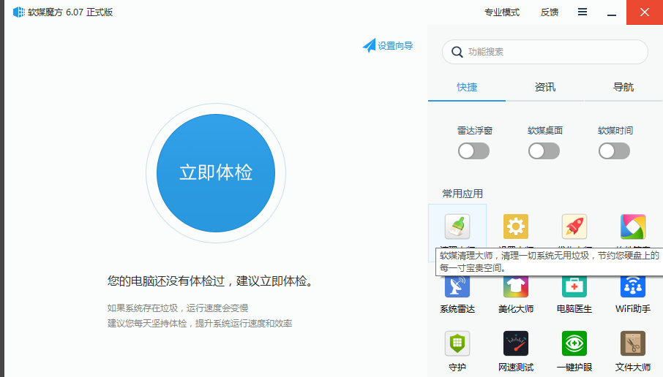Switch to the 资讯 tab
The height and width of the screenshot is (377, 663).
(x=544, y=88)
